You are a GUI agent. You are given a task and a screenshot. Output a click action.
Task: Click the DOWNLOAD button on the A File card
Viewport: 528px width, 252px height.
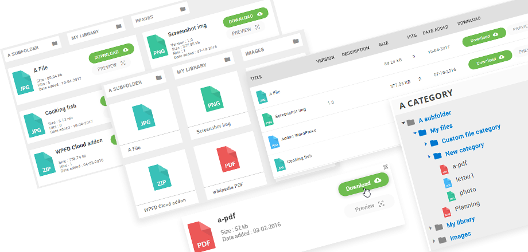point(111,53)
